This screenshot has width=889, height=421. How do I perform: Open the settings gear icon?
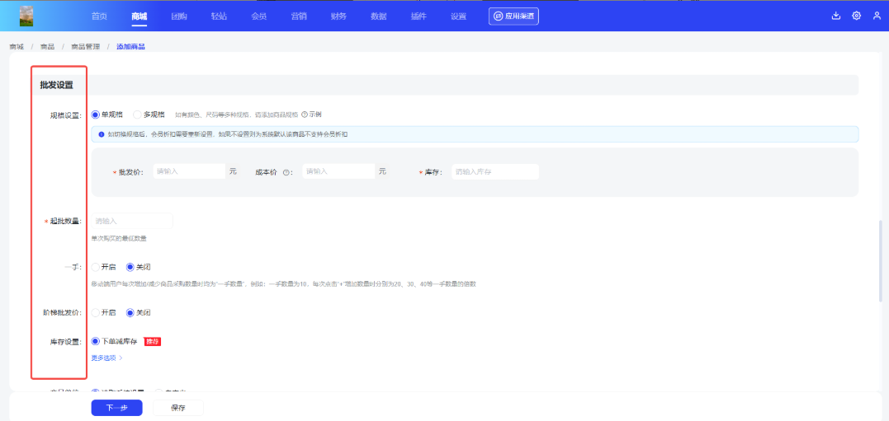[856, 16]
